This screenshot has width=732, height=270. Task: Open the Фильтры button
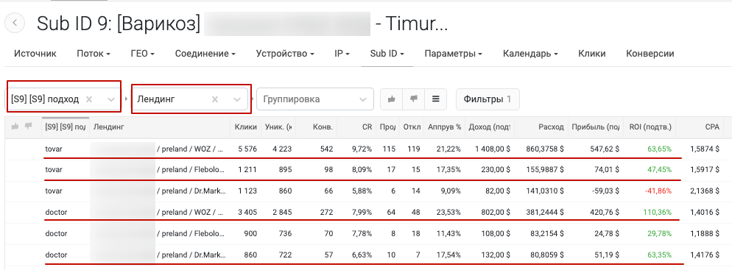point(488,99)
